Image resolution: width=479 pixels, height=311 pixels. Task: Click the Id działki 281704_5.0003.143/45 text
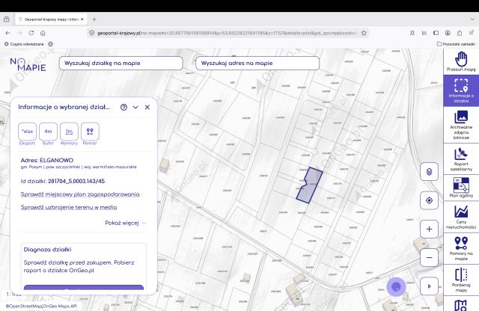tap(63, 181)
